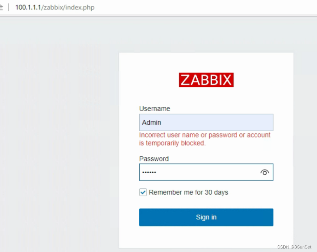Select the error message about incorrect credentials
This screenshot has height=252, width=317.
click(x=205, y=139)
